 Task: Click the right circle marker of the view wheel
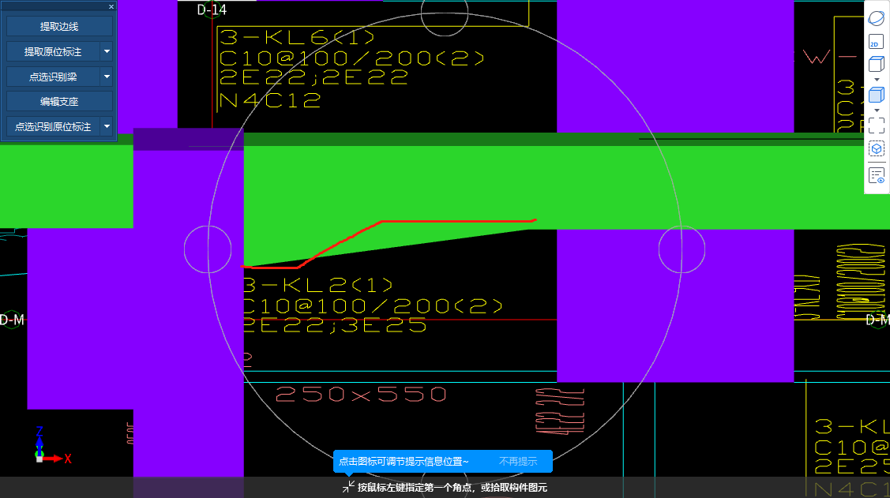[x=682, y=249]
